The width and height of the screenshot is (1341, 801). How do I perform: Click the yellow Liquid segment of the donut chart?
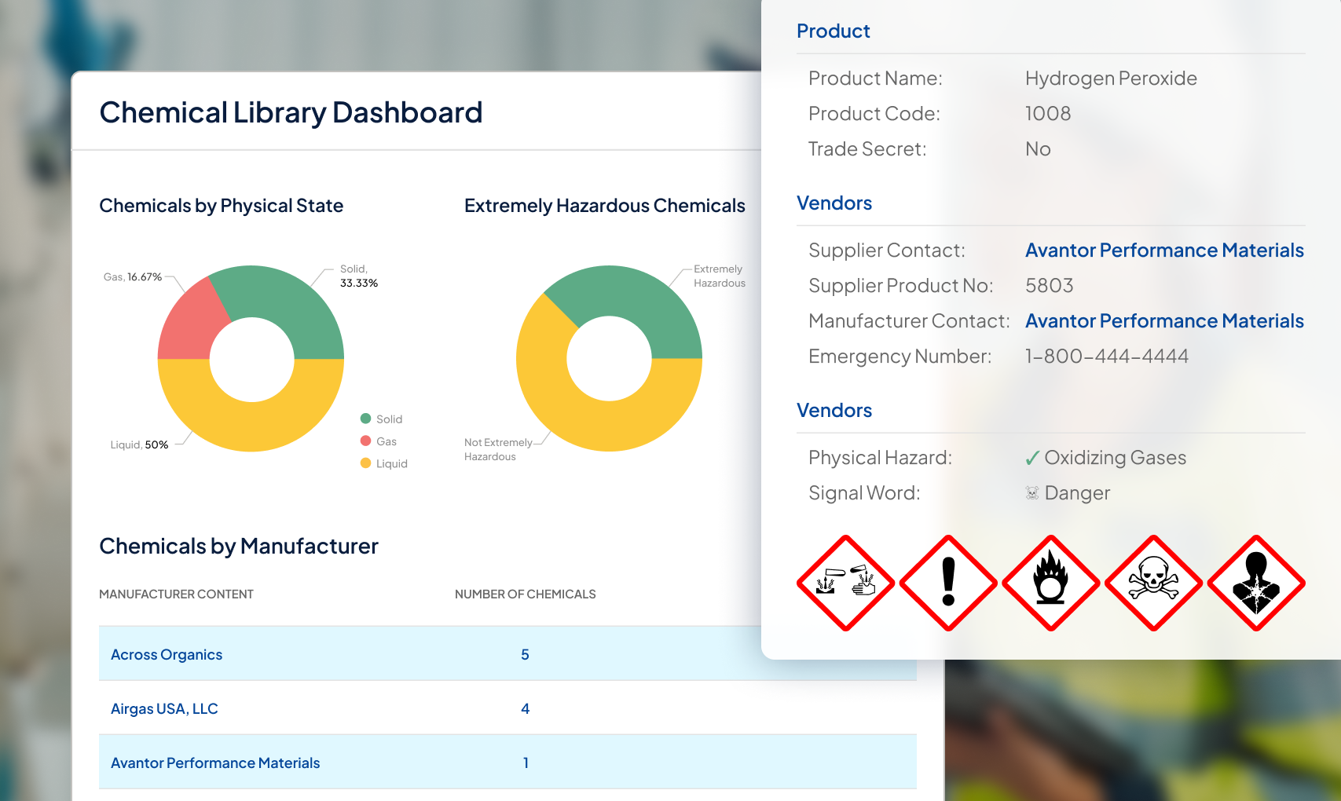click(251, 424)
